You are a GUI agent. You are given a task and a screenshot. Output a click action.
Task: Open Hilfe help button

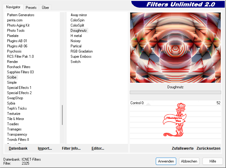213,161
